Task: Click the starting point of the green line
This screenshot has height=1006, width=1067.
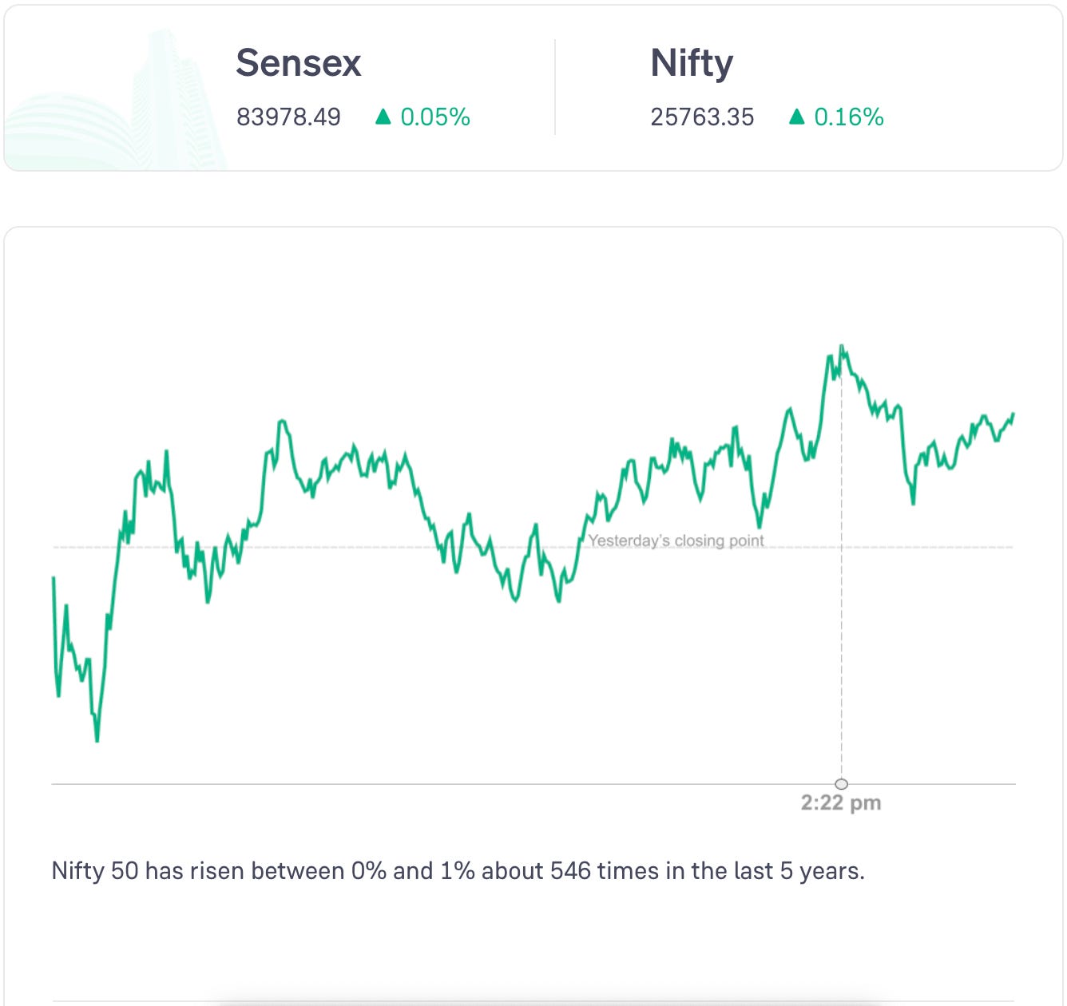Action: tap(54, 577)
